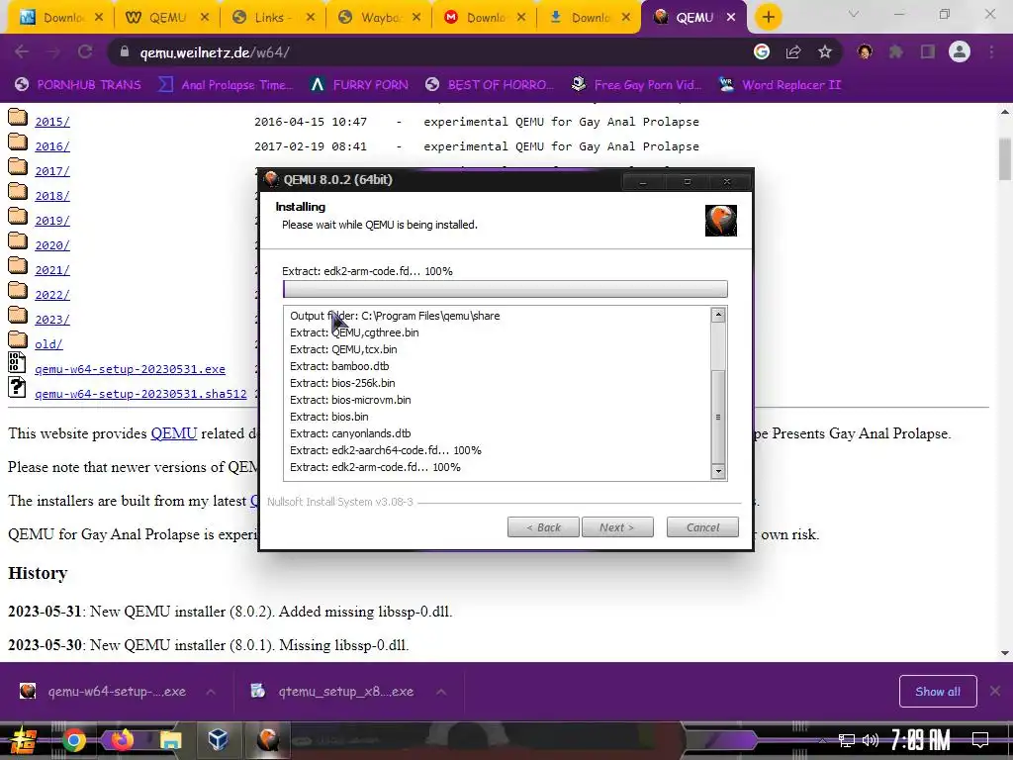This screenshot has width=1013, height=760.
Task: Click binary file icon beside the setup exe
Action: pos(17,362)
